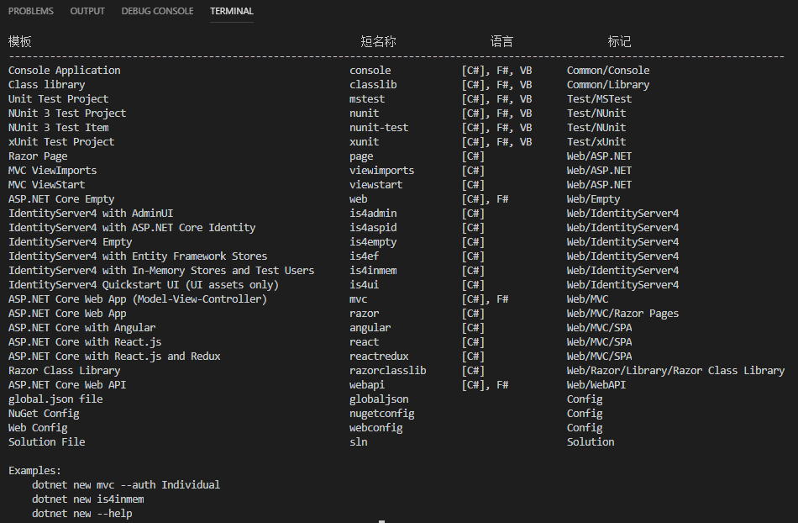Image resolution: width=798 pixels, height=523 pixels.
Task: Click the 'Common/Library' tag
Action: click(608, 85)
